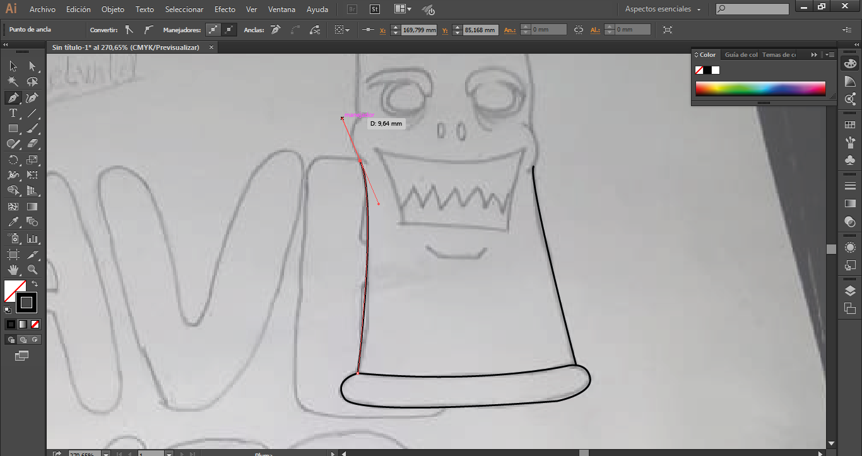The image size is (862, 456).
Task: Open the Color panel options menu
Action: (830, 55)
